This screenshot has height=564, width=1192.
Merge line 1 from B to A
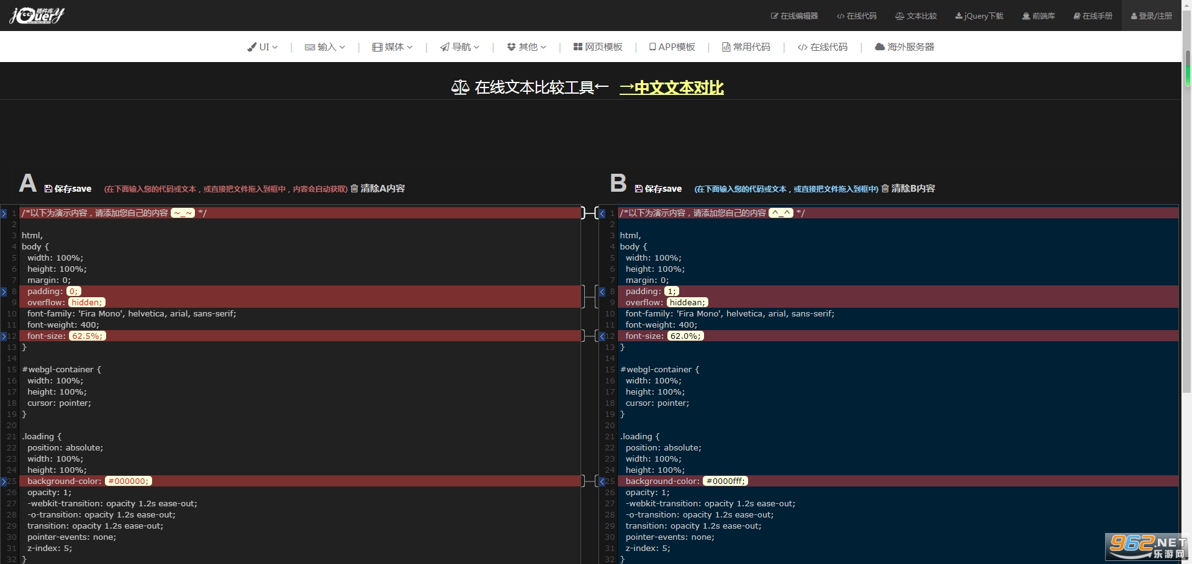(x=602, y=213)
